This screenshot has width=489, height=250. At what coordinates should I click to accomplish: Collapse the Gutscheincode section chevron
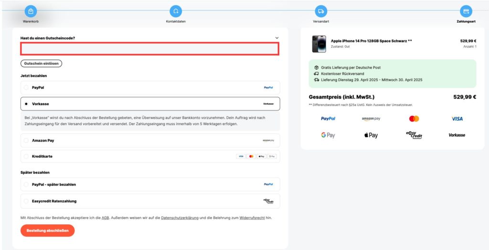(x=277, y=38)
